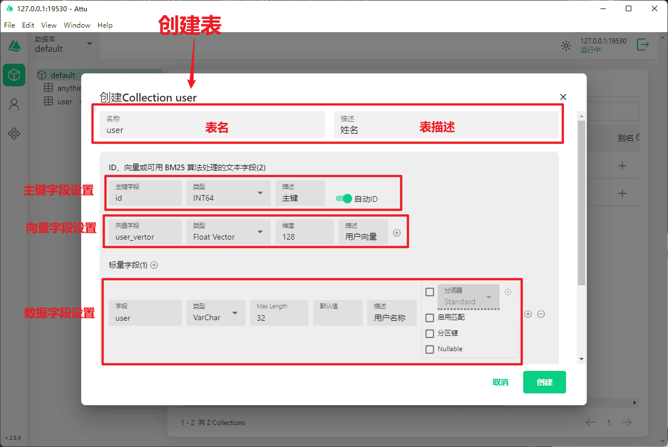The width and height of the screenshot is (668, 447).
Task: Click the analyzer settings gear icon
Action: (508, 292)
